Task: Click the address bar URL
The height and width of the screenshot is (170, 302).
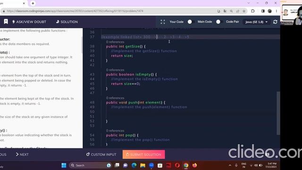Action: 75,11
